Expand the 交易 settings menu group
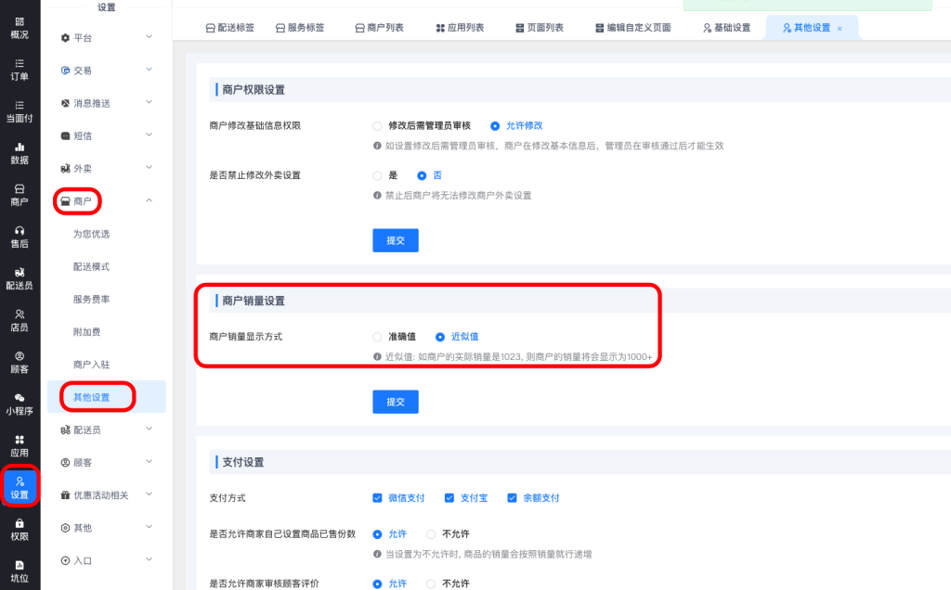The height and width of the screenshot is (590, 951). coord(105,71)
